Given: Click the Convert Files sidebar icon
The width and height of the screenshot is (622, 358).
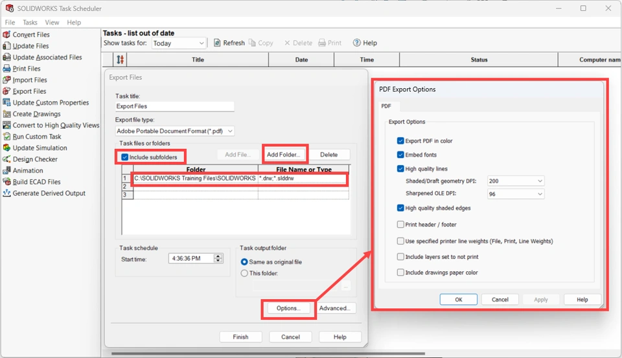Looking at the screenshot, I should (x=6, y=34).
